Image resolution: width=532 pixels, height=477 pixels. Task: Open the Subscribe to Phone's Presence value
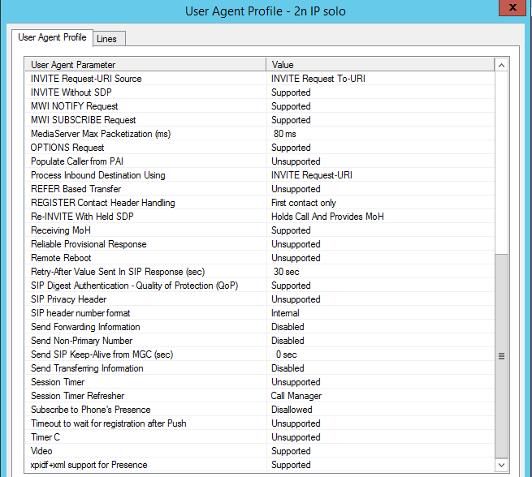click(x=292, y=410)
